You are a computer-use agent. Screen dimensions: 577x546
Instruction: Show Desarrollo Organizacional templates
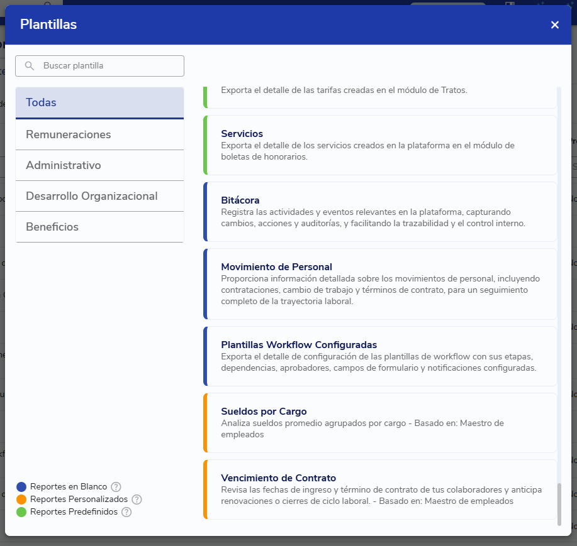pos(99,196)
